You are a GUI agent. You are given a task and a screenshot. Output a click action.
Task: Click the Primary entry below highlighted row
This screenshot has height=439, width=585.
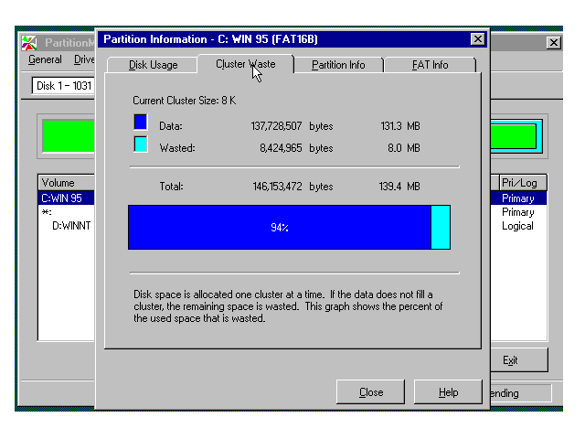(x=518, y=212)
